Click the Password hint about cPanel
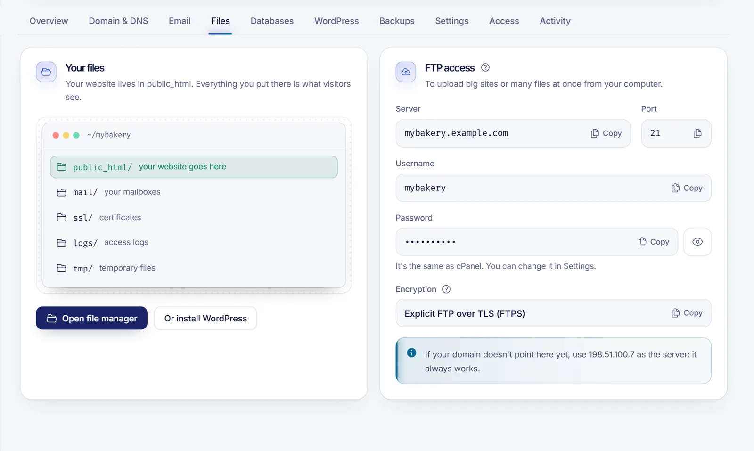The image size is (754, 451). pos(496,266)
